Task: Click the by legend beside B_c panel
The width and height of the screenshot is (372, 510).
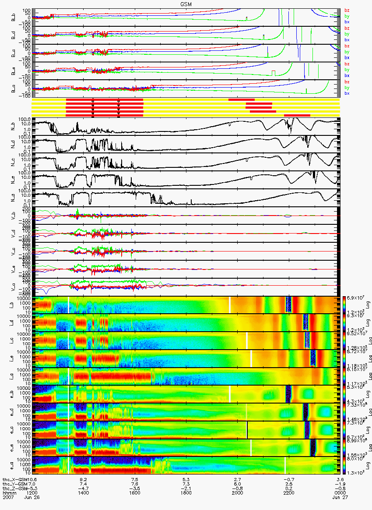Action: pyautogui.click(x=347, y=52)
